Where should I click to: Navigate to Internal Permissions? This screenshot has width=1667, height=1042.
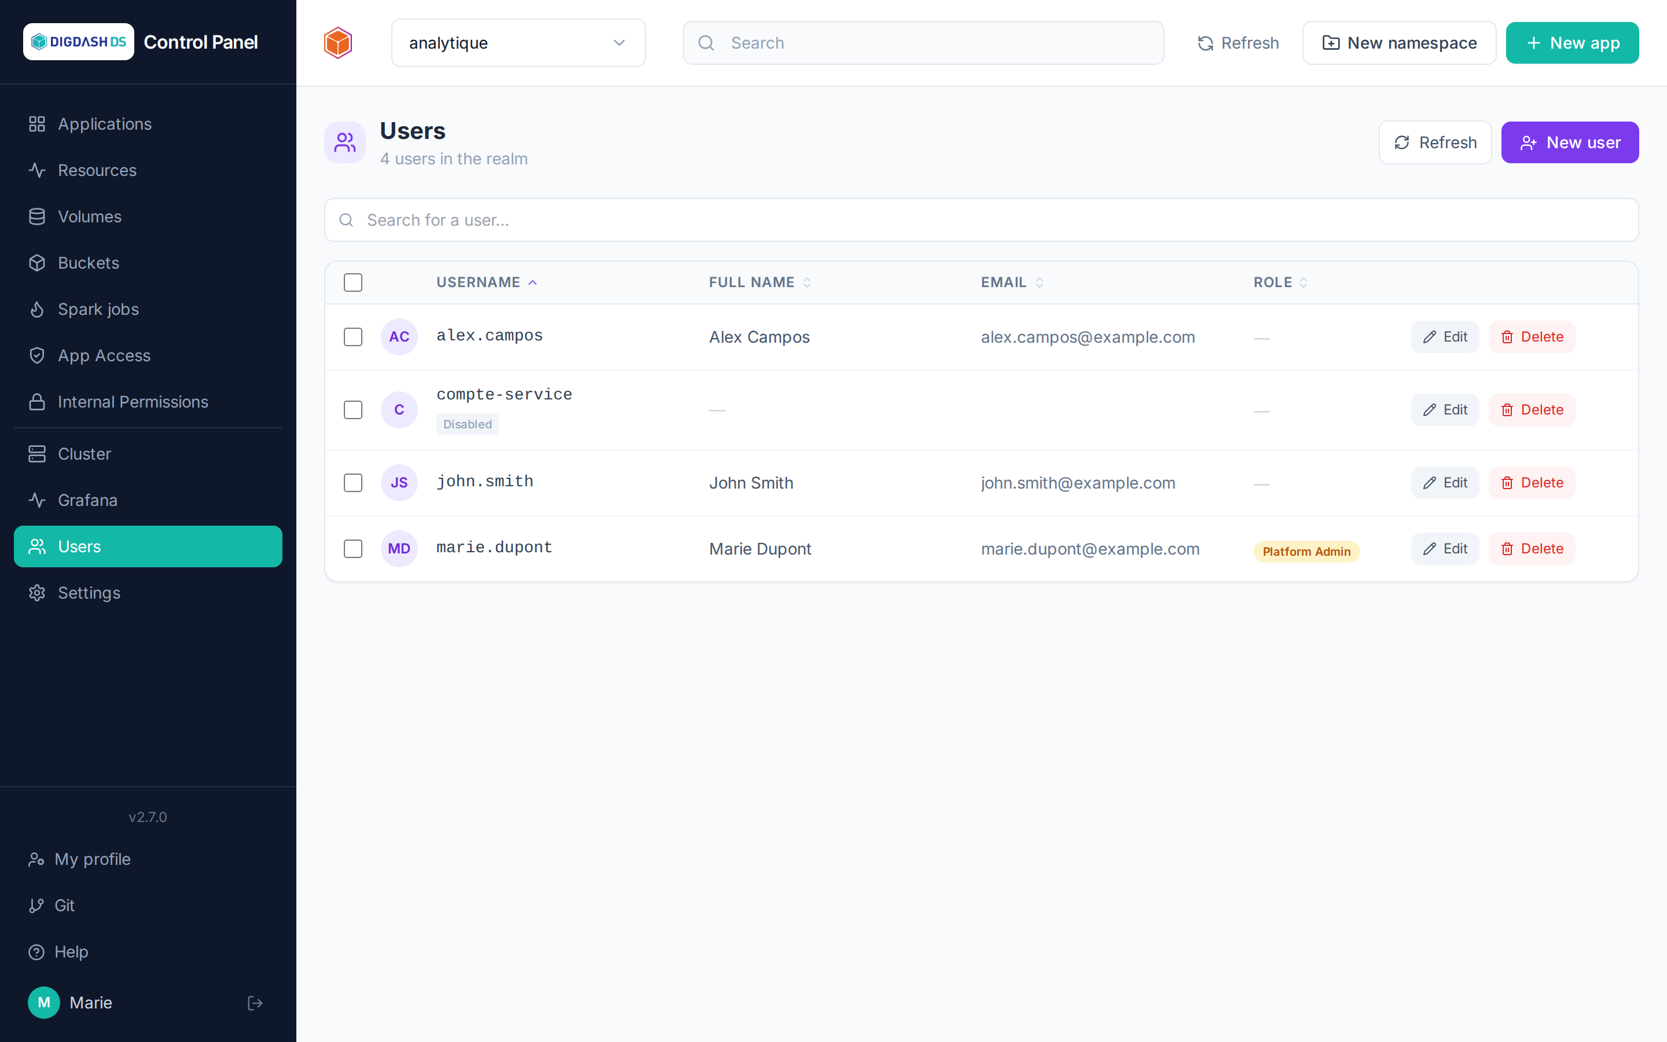(x=148, y=402)
